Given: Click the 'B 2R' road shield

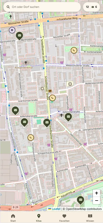Looking at the screenshot, I should (16, 207).
